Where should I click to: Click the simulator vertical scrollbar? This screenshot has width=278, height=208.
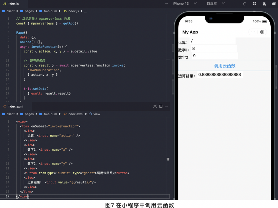(x=276, y=77)
